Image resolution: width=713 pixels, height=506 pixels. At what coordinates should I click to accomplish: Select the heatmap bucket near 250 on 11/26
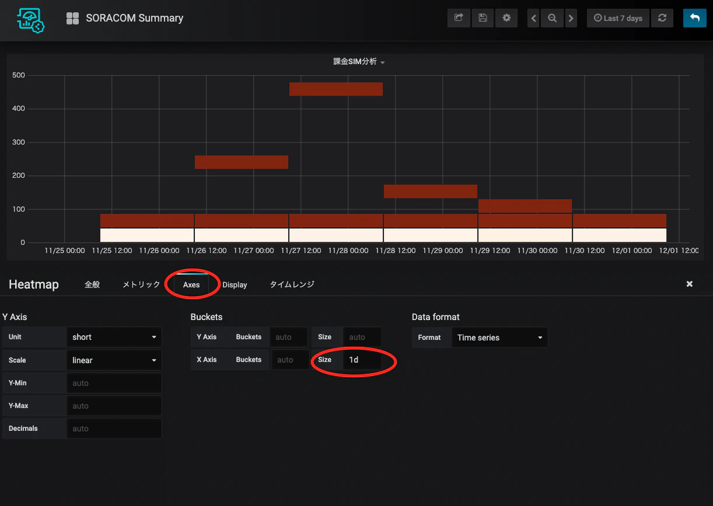[242, 162]
